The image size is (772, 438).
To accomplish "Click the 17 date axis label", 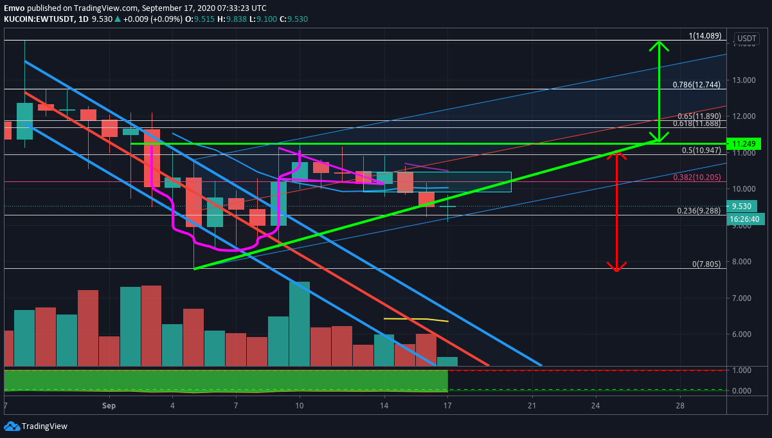I will click(447, 406).
